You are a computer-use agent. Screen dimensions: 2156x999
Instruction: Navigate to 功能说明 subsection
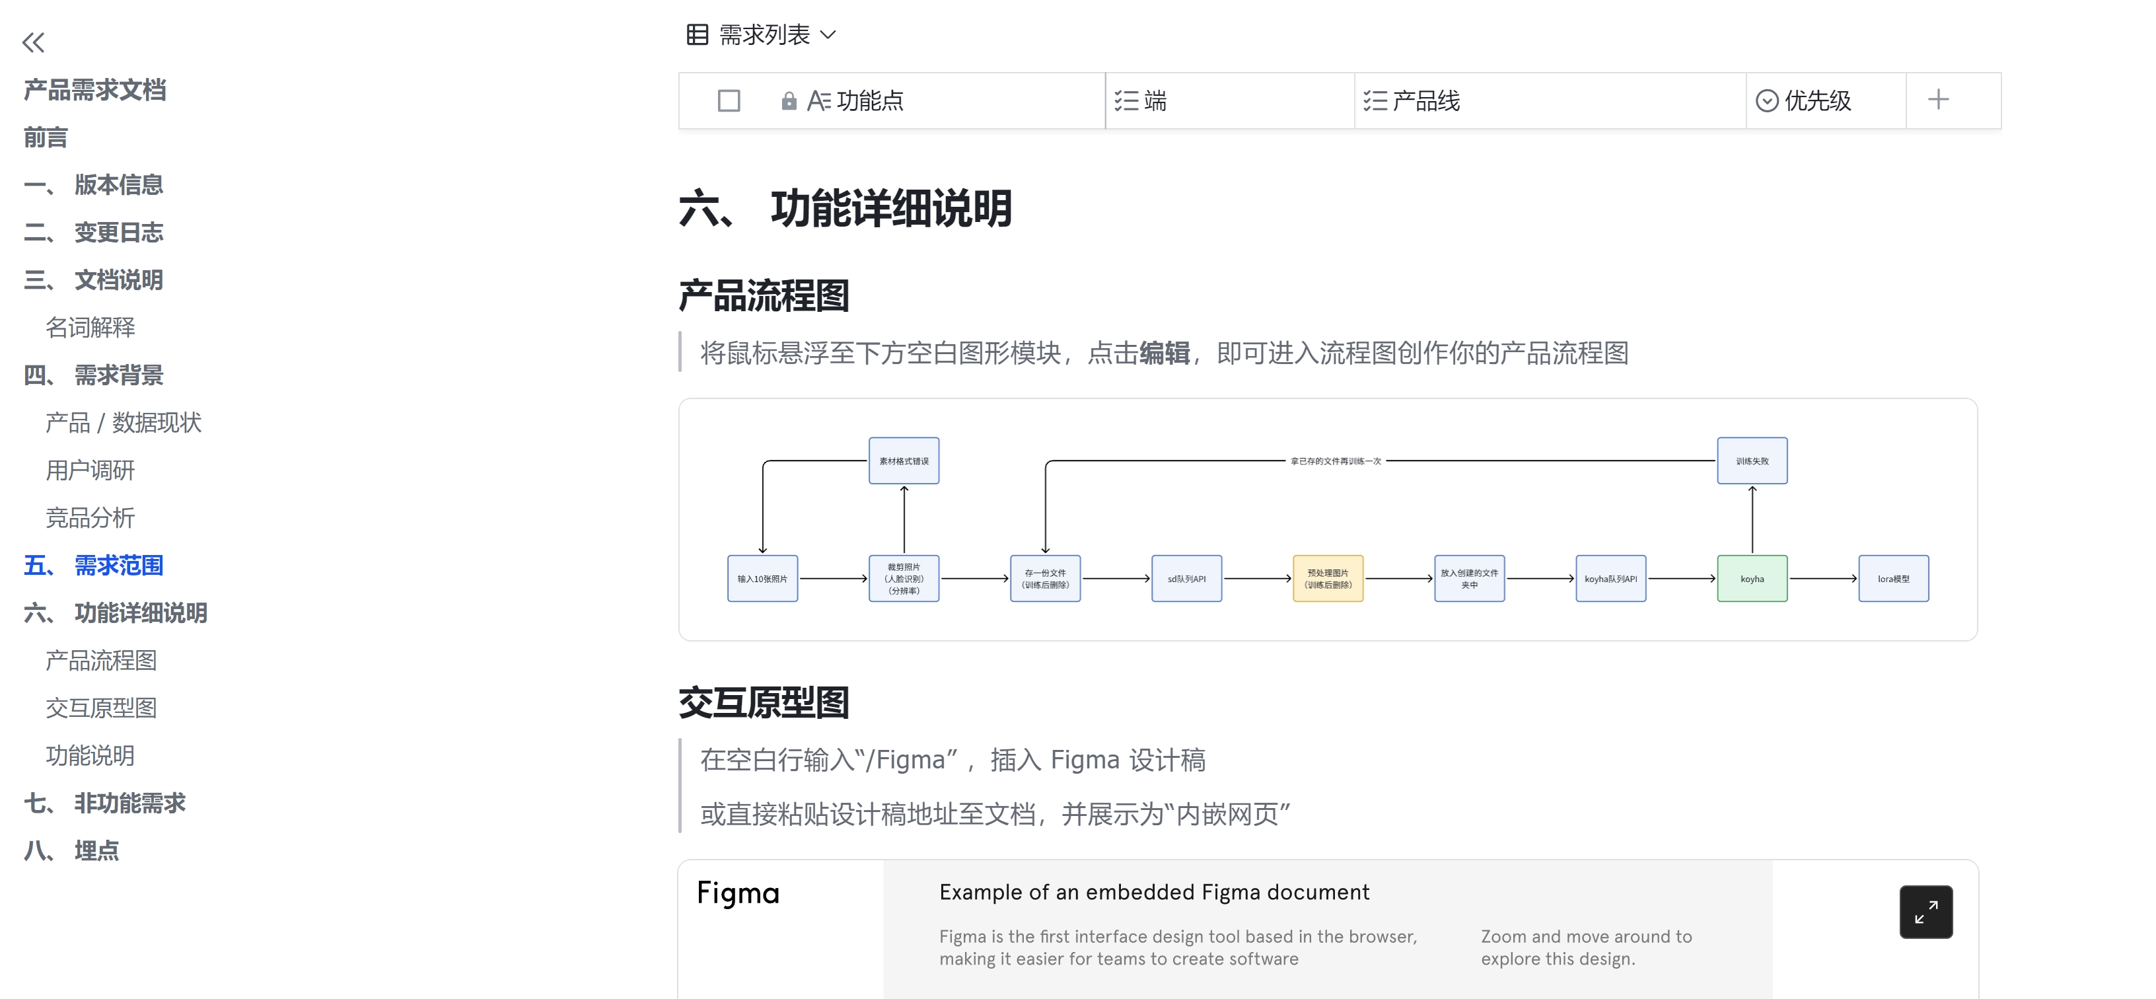pos(90,755)
